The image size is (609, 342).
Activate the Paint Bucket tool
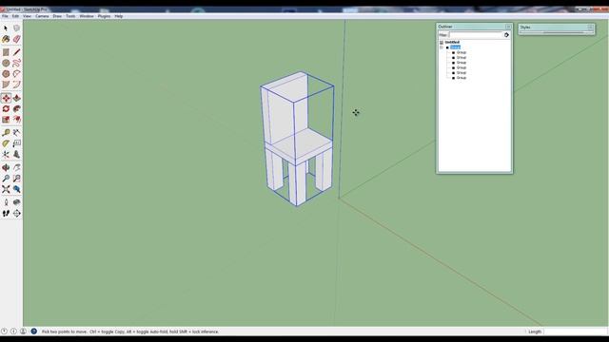pos(6,39)
